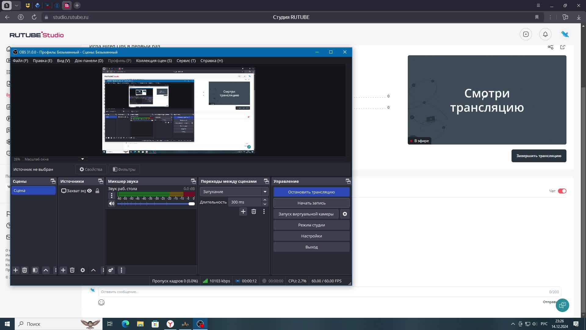586x330 pixels.
Task: Open Правка (E) menu
Action: 42,61
